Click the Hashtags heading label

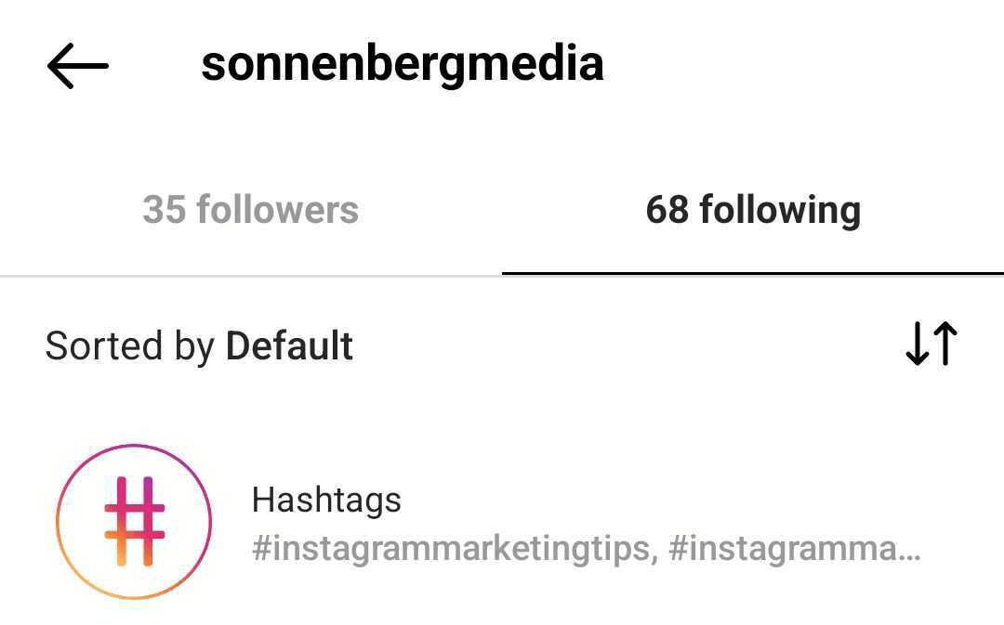[326, 501]
